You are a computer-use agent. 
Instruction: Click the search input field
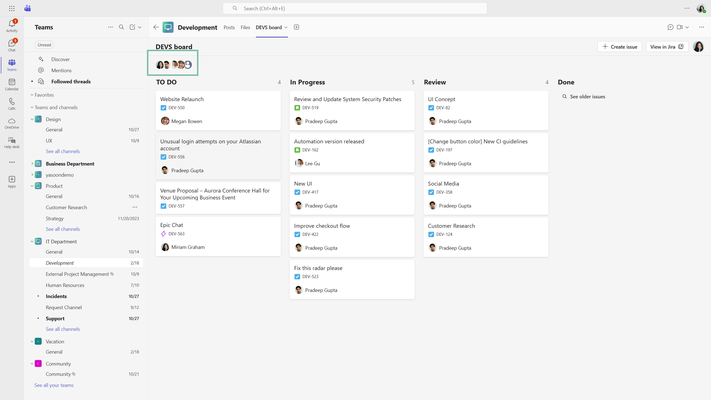pyautogui.click(x=355, y=8)
